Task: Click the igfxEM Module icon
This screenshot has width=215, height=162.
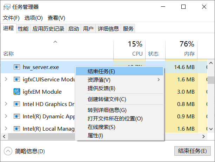Action: (16, 92)
